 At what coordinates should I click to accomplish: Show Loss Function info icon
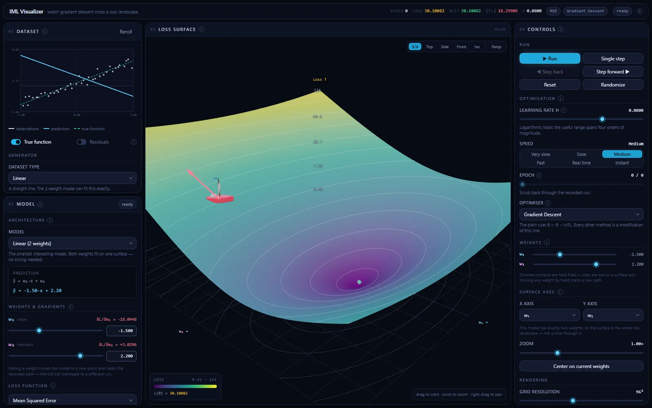pos(53,386)
